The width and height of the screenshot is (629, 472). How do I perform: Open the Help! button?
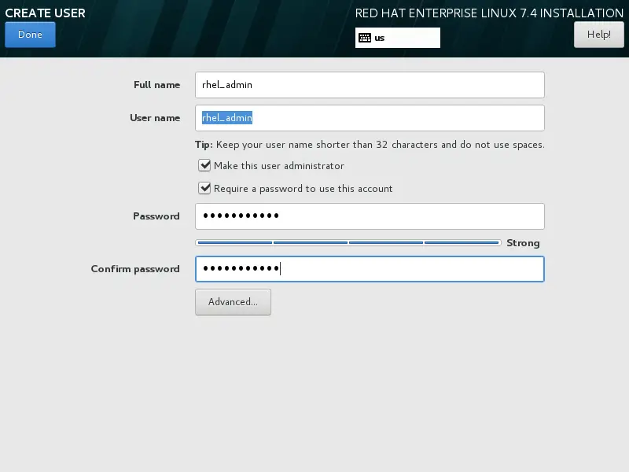pos(599,35)
